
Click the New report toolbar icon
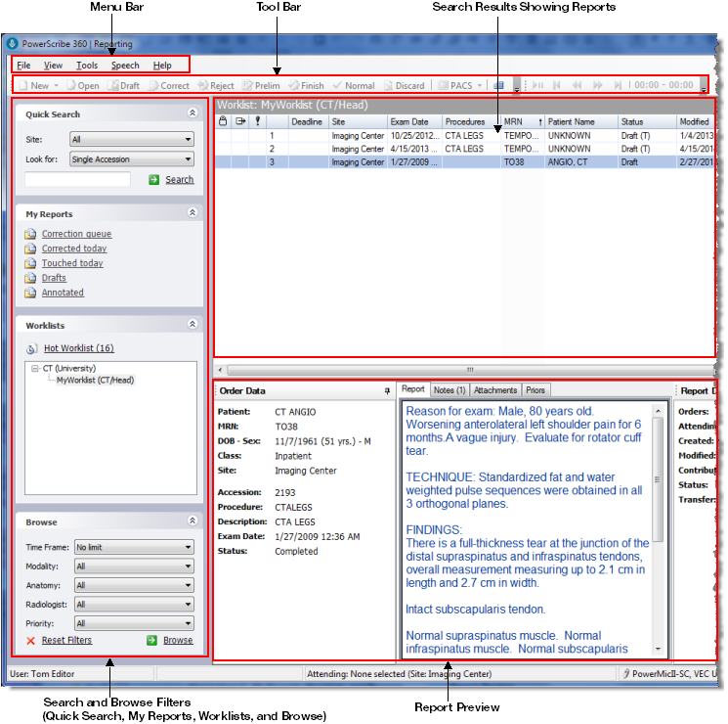(x=23, y=85)
